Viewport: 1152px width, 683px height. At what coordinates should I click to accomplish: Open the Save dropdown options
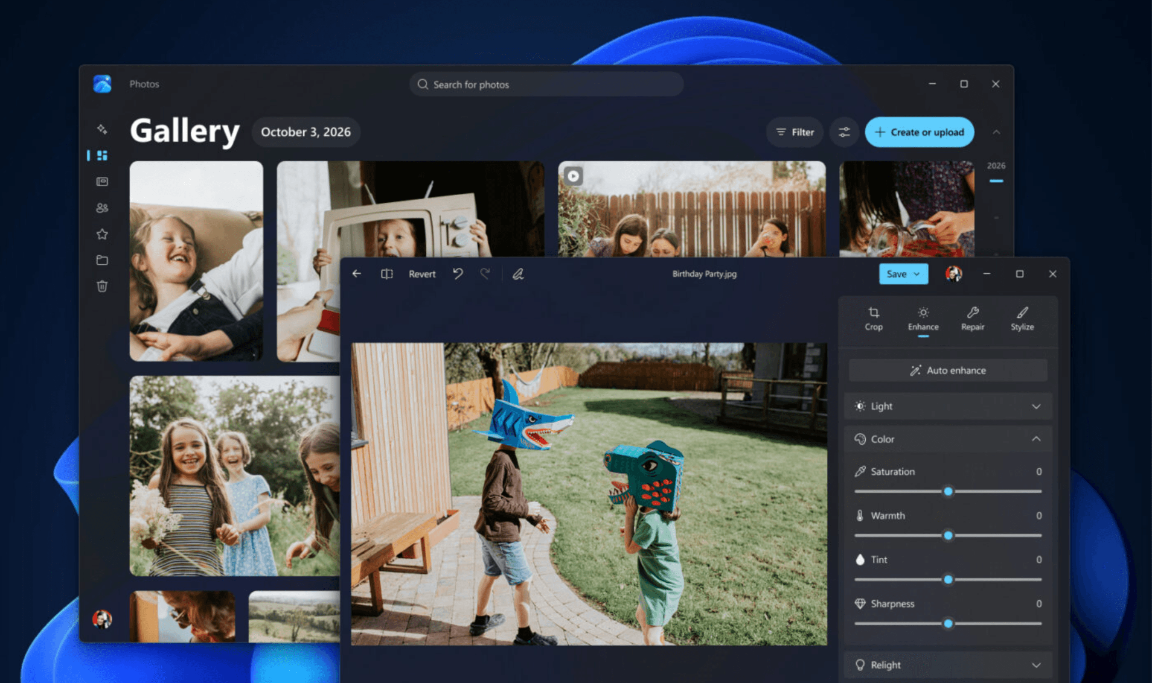916,274
